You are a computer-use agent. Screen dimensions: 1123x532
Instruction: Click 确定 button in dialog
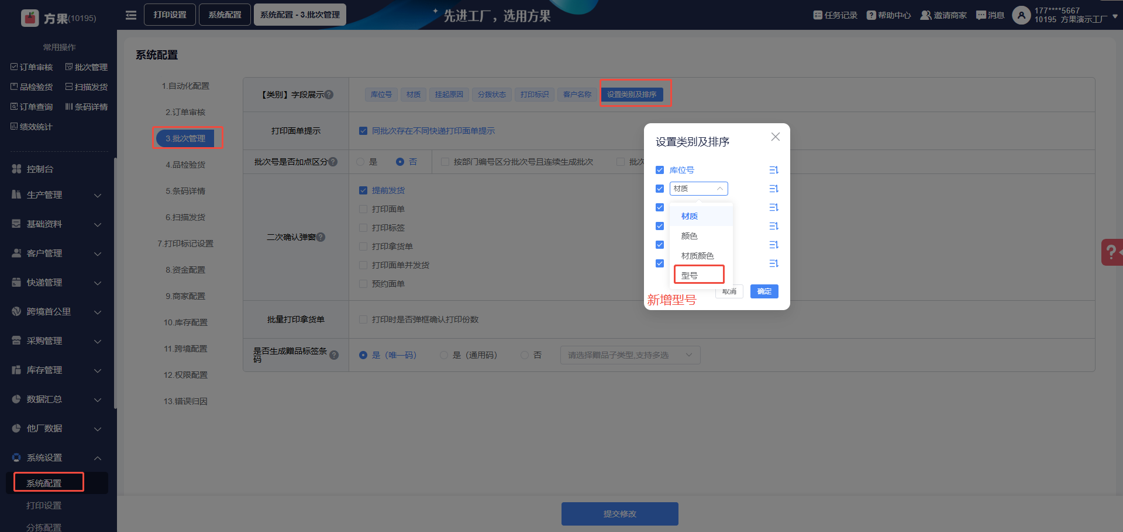[764, 291]
